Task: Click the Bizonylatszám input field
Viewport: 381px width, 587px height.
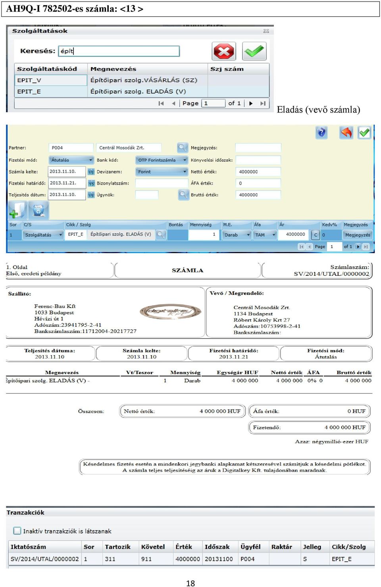Action: [x=162, y=183]
